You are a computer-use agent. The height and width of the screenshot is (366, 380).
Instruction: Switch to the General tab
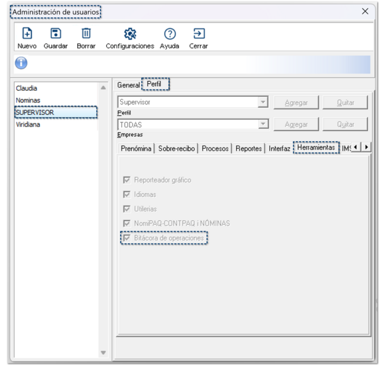(129, 85)
